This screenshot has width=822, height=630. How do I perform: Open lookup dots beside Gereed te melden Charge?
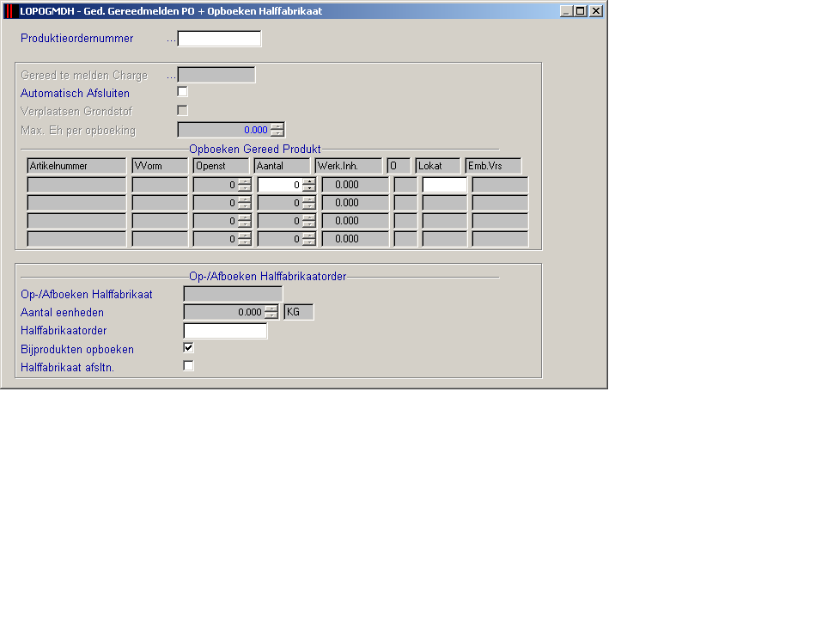tap(172, 76)
